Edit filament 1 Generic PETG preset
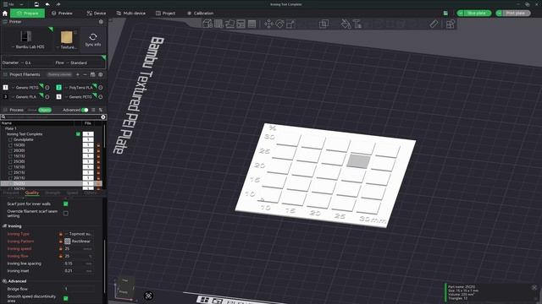 click(x=47, y=88)
